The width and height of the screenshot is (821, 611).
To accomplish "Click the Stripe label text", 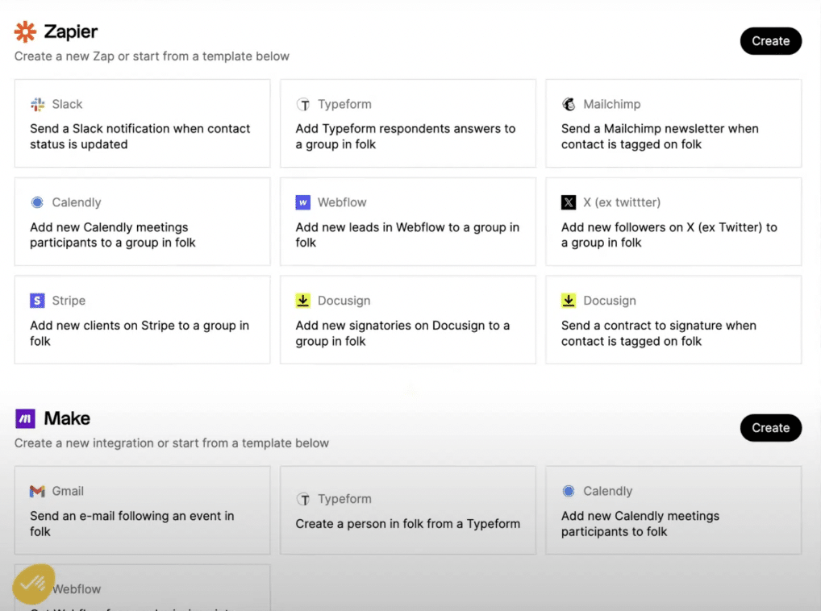I will (69, 301).
